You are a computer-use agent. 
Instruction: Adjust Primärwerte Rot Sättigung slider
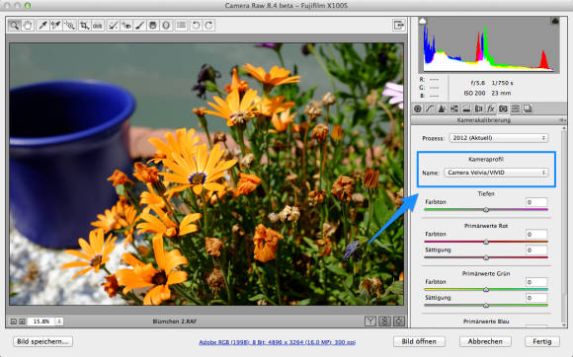(486, 257)
